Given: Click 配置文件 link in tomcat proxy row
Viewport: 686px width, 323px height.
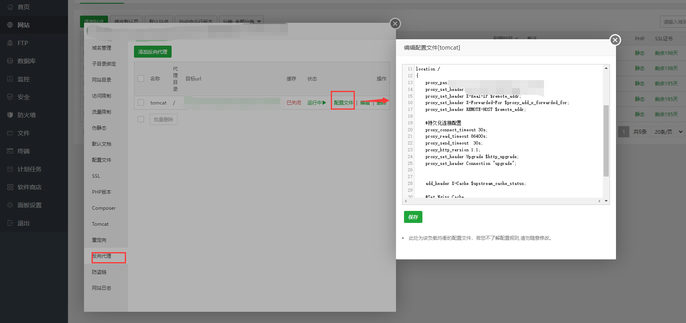Looking at the screenshot, I should (344, 102).
